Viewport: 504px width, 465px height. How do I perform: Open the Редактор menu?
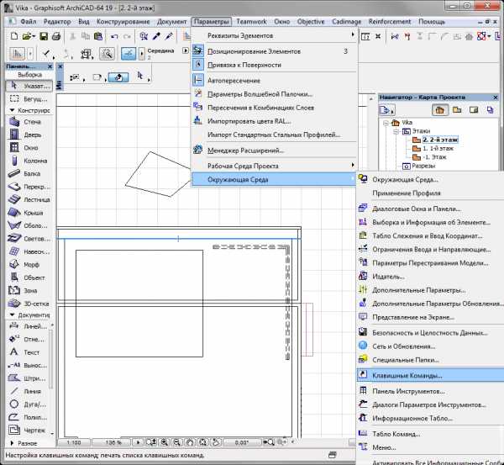[x=57, y=22]
